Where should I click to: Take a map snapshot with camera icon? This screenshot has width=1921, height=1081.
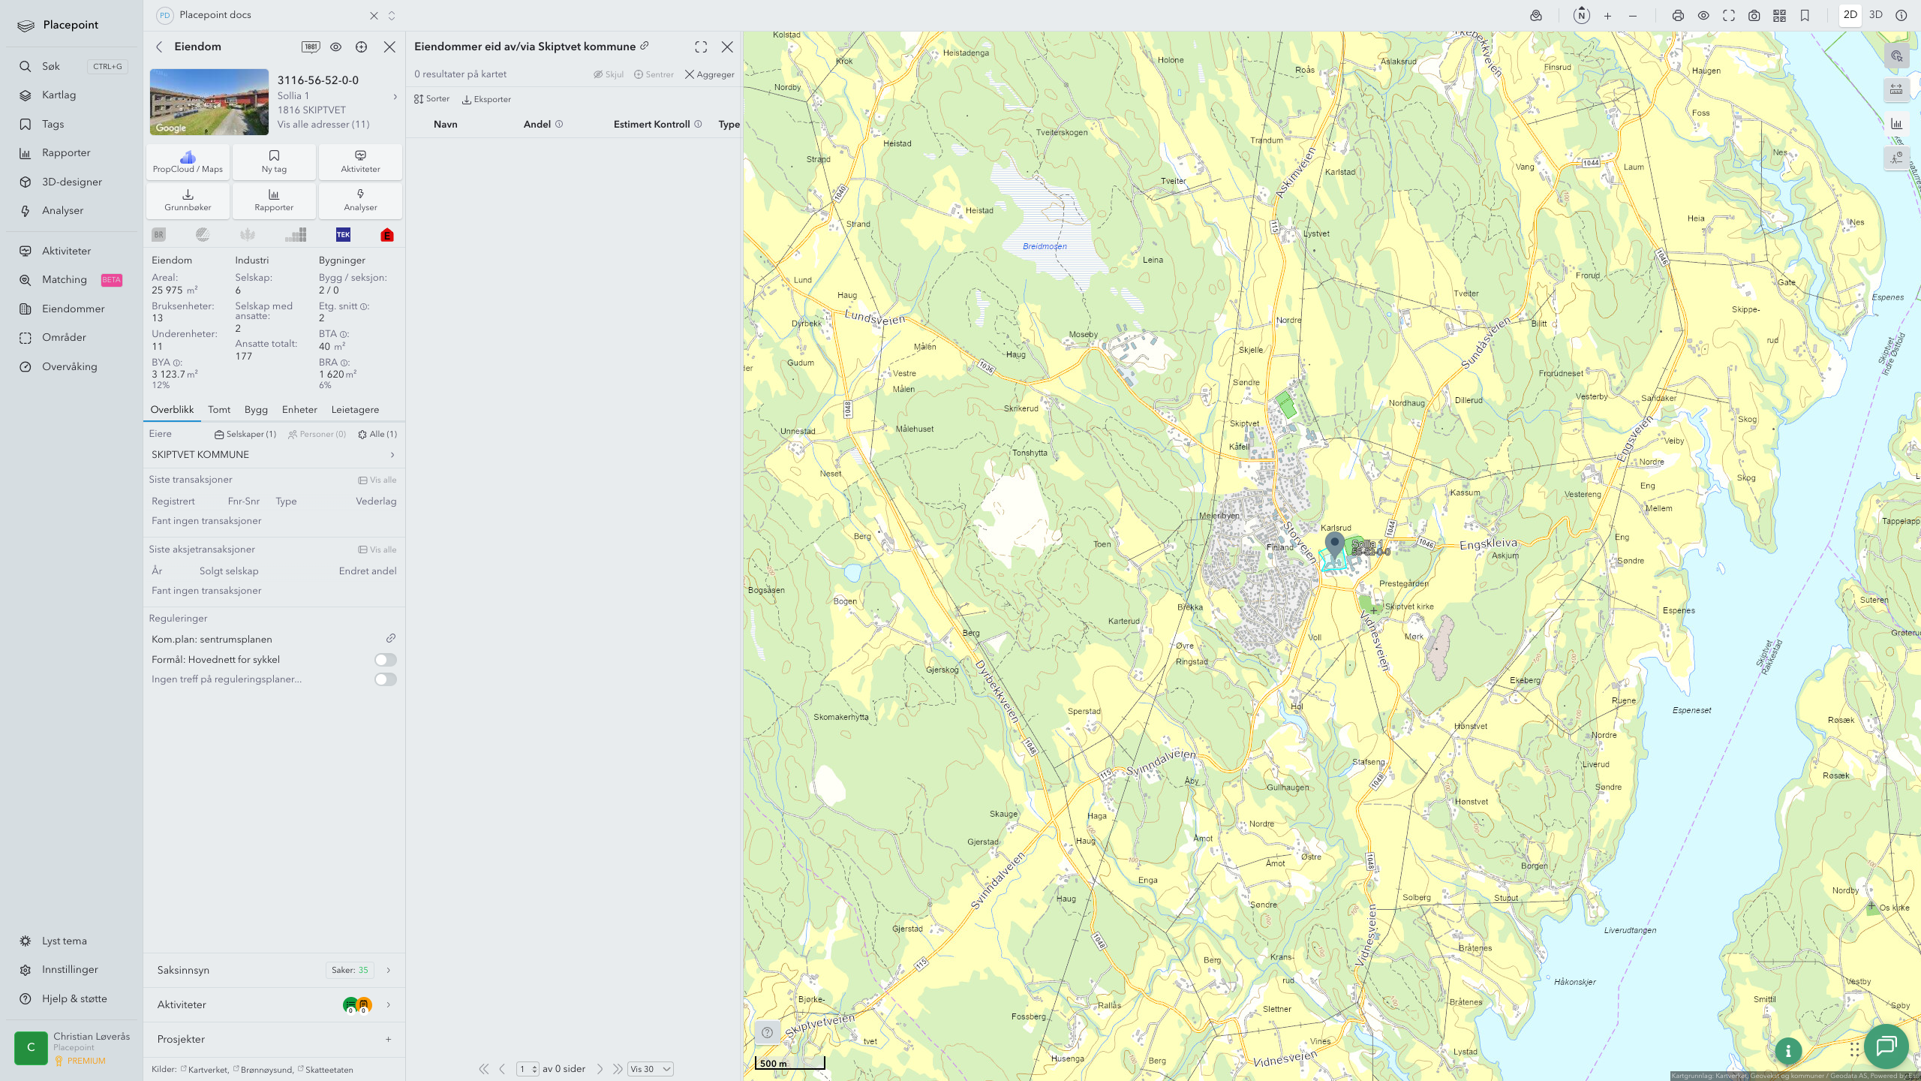point(1754,16)
